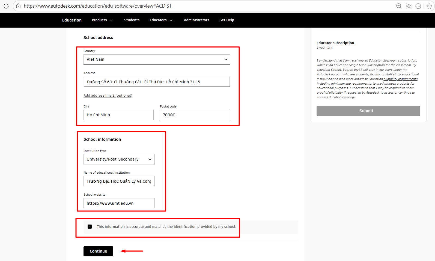Open Get Help in navigation bar
This screenshot has height=261, width=435.
227,20
